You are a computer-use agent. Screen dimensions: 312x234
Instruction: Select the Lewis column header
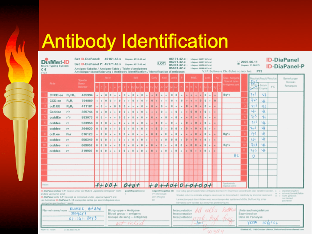click(173, 78)
